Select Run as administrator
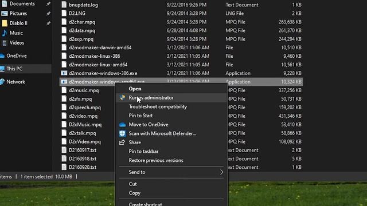This screenshot has width=367, height=206. pos(151,98)
